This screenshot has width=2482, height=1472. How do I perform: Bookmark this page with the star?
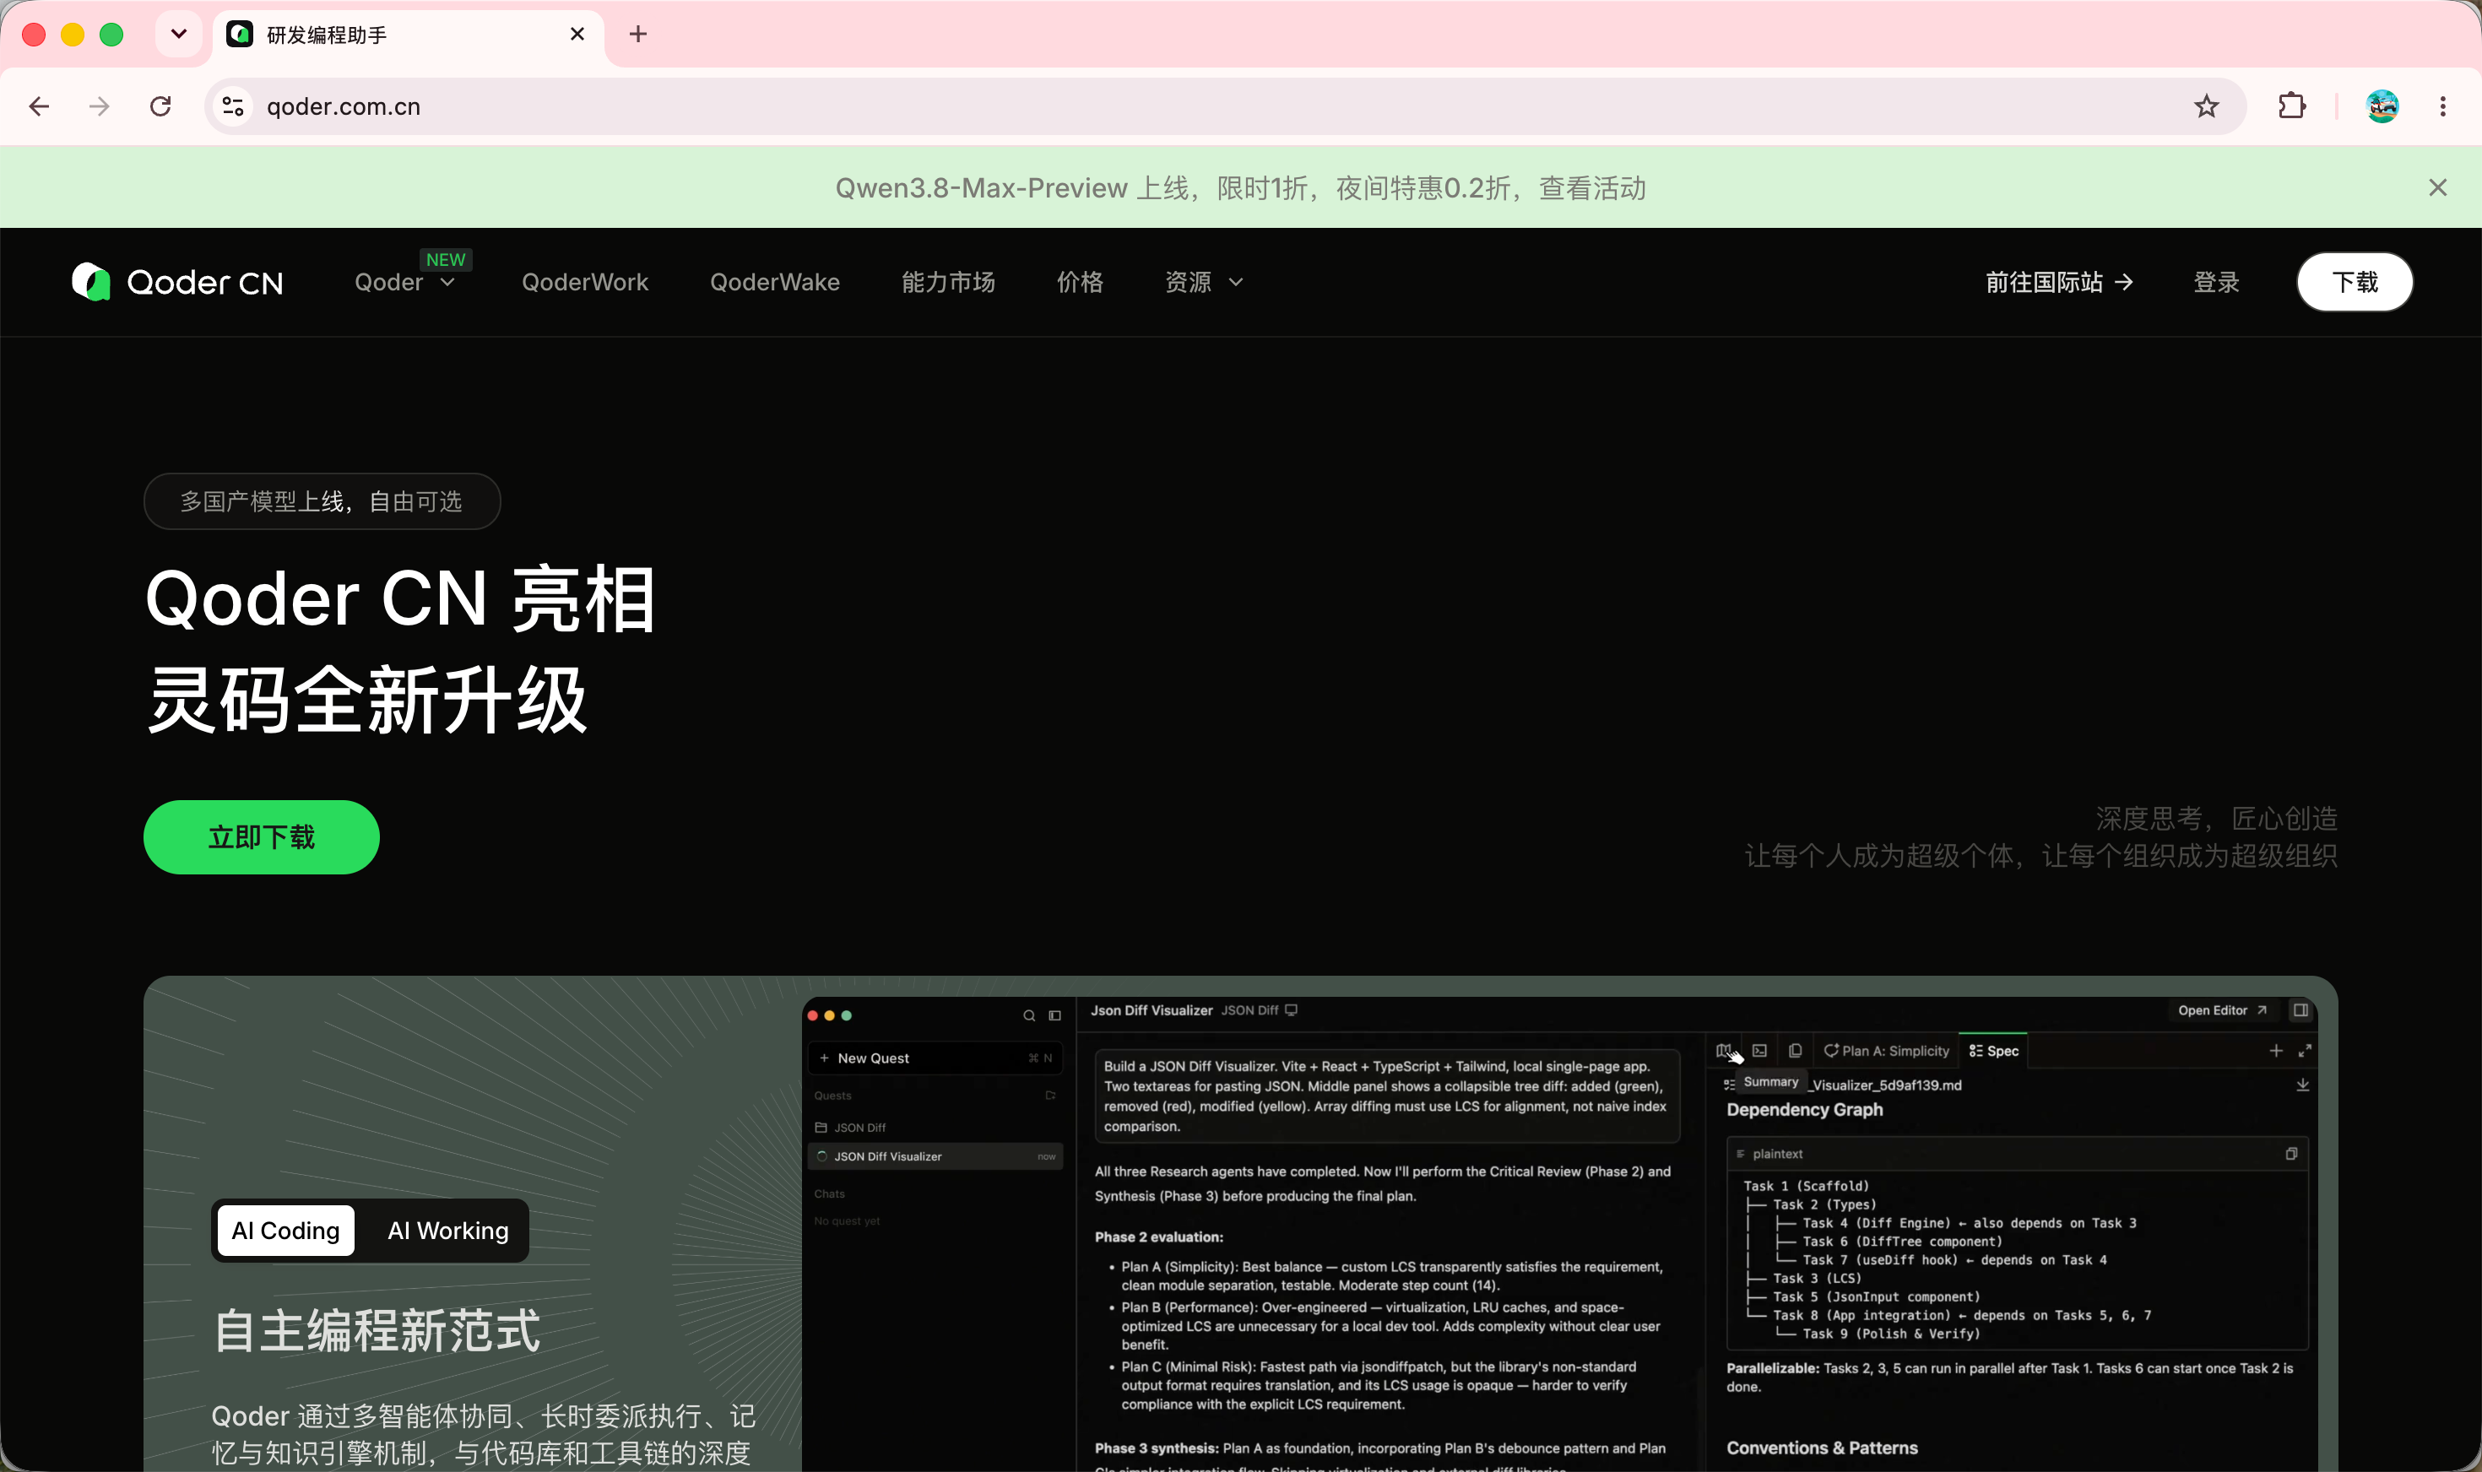click(x=2206, y=106)
